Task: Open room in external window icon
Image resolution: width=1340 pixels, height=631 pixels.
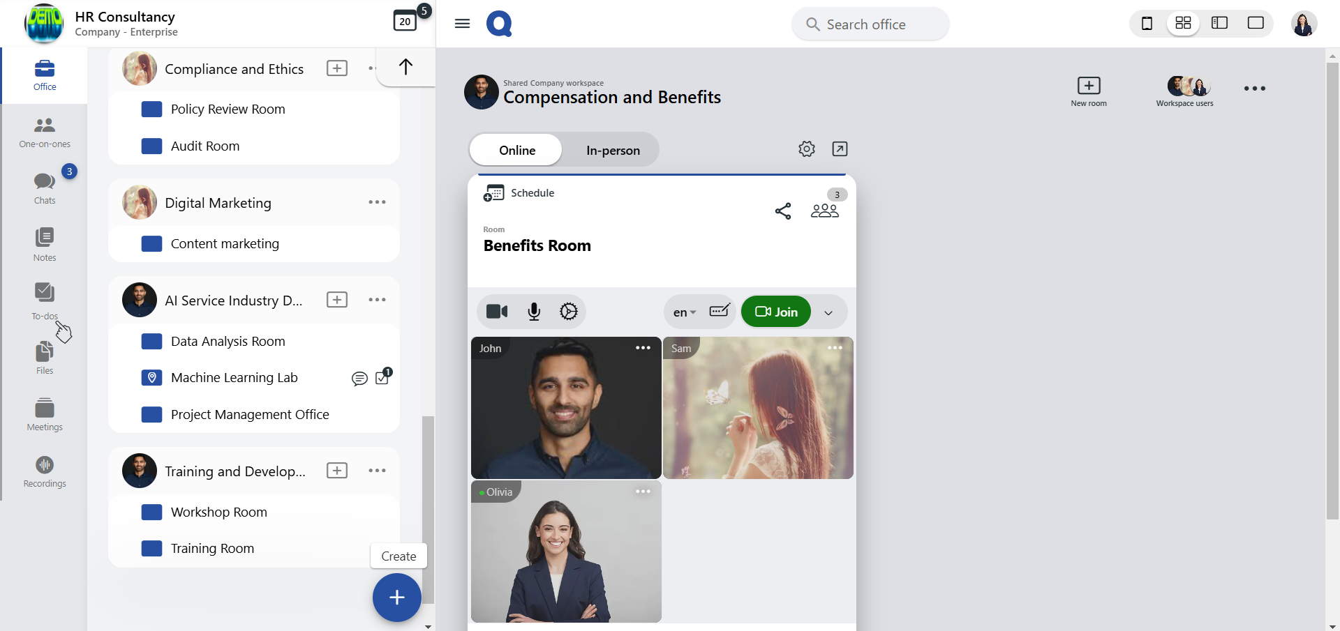Action: [x=840, y=149]
